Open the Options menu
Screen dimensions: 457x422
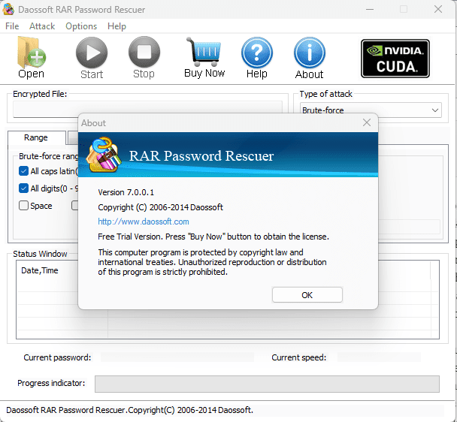tap(81, 26)
